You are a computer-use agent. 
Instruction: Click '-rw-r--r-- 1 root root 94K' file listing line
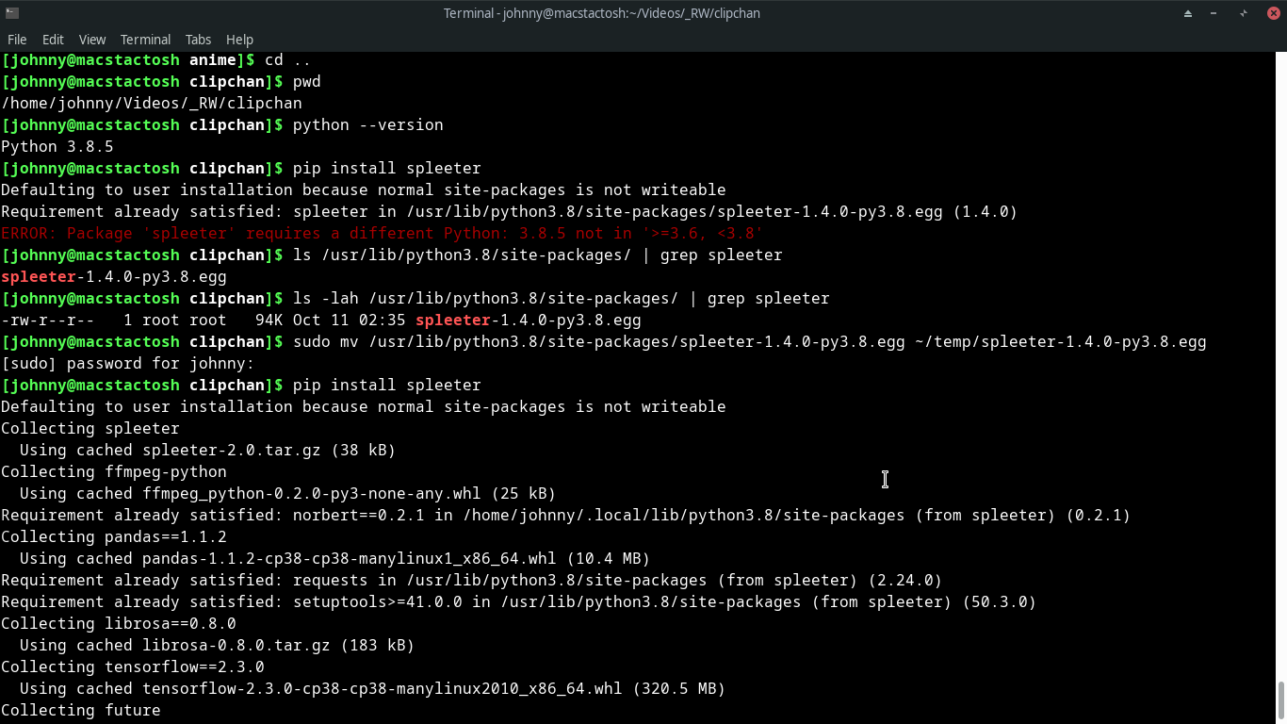click(321, 320)
